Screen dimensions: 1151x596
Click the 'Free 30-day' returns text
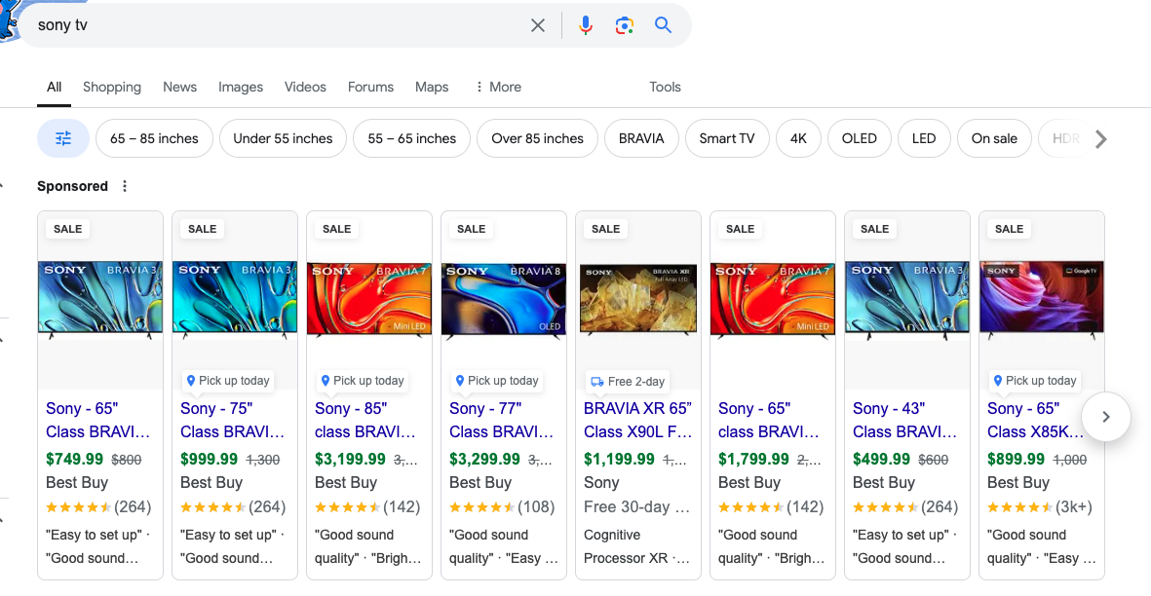pos(636,506)
